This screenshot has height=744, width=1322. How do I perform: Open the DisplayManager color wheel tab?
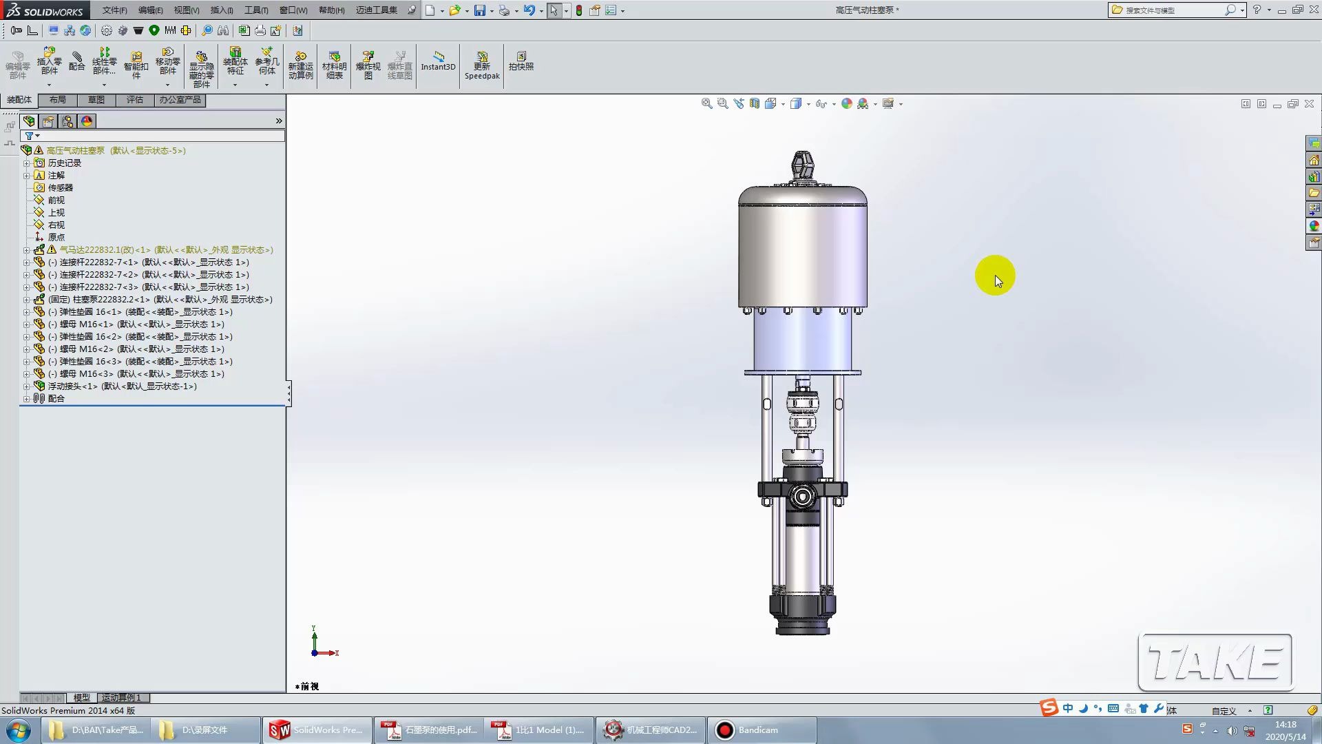[x=87, y=121]
